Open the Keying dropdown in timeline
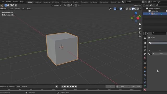Viewport: 167px width, 94px height. point(12,86)
